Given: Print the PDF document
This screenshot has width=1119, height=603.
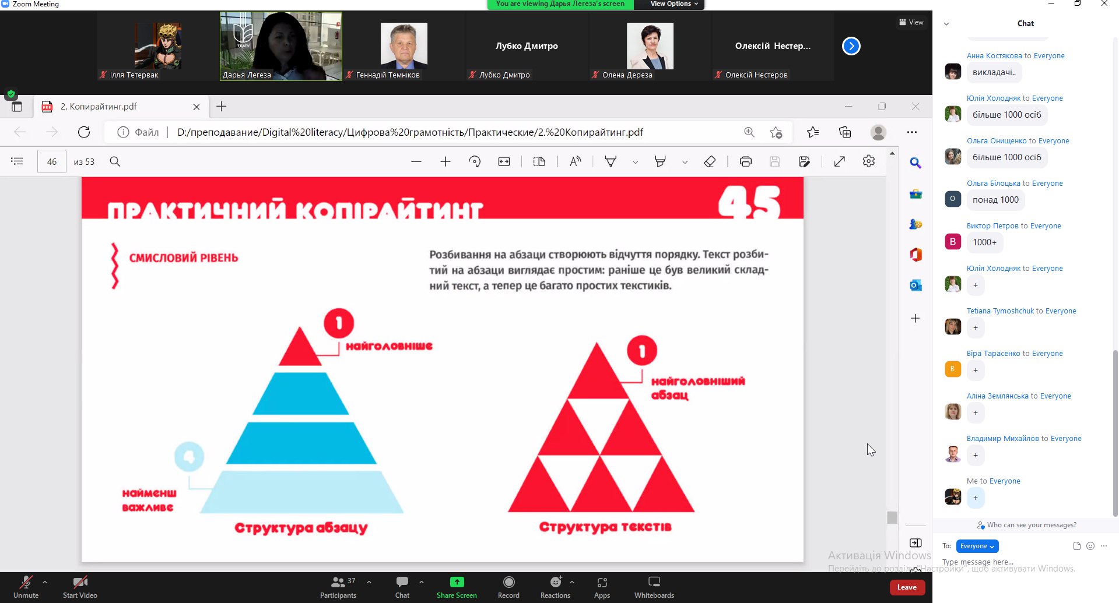Looking at the screenshot, I should [746, 161].
